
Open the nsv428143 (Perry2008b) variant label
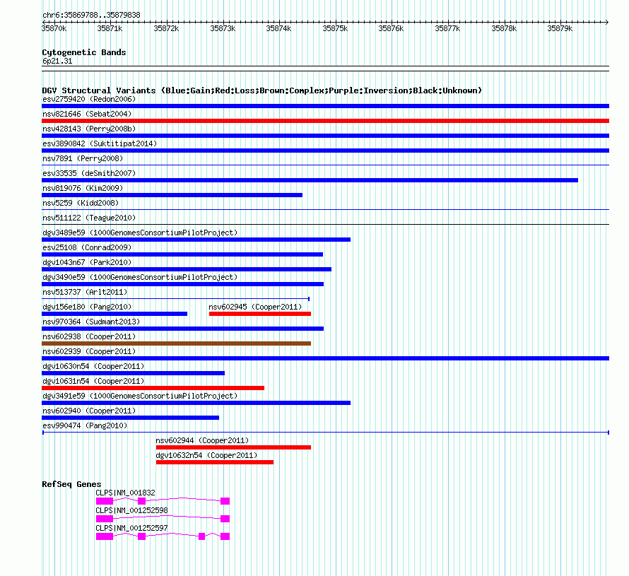click(x=89, y=129)
